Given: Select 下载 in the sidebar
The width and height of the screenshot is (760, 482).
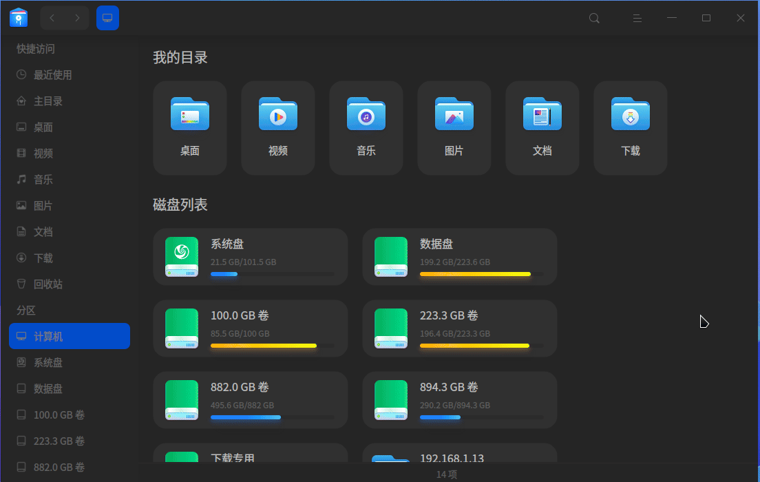Looking at the screenshot, I should pyautogui.click(x=70, y=258).
